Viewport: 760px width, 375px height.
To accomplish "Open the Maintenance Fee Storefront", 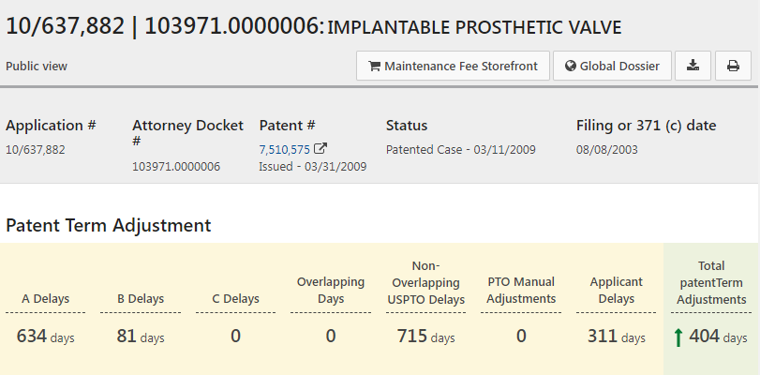I will coord(453,67).
